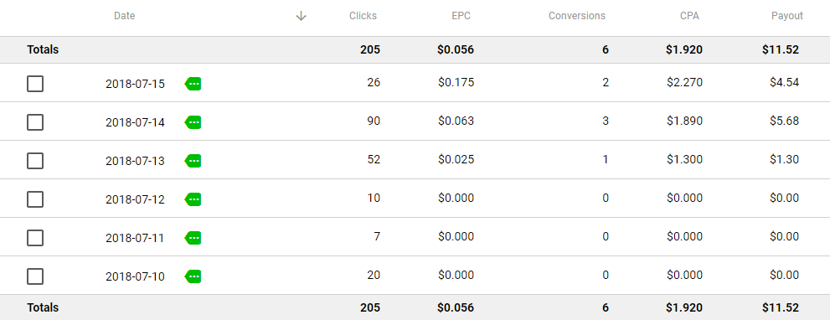Click the green tag icon for 2018-07-15

pos(193,84)
